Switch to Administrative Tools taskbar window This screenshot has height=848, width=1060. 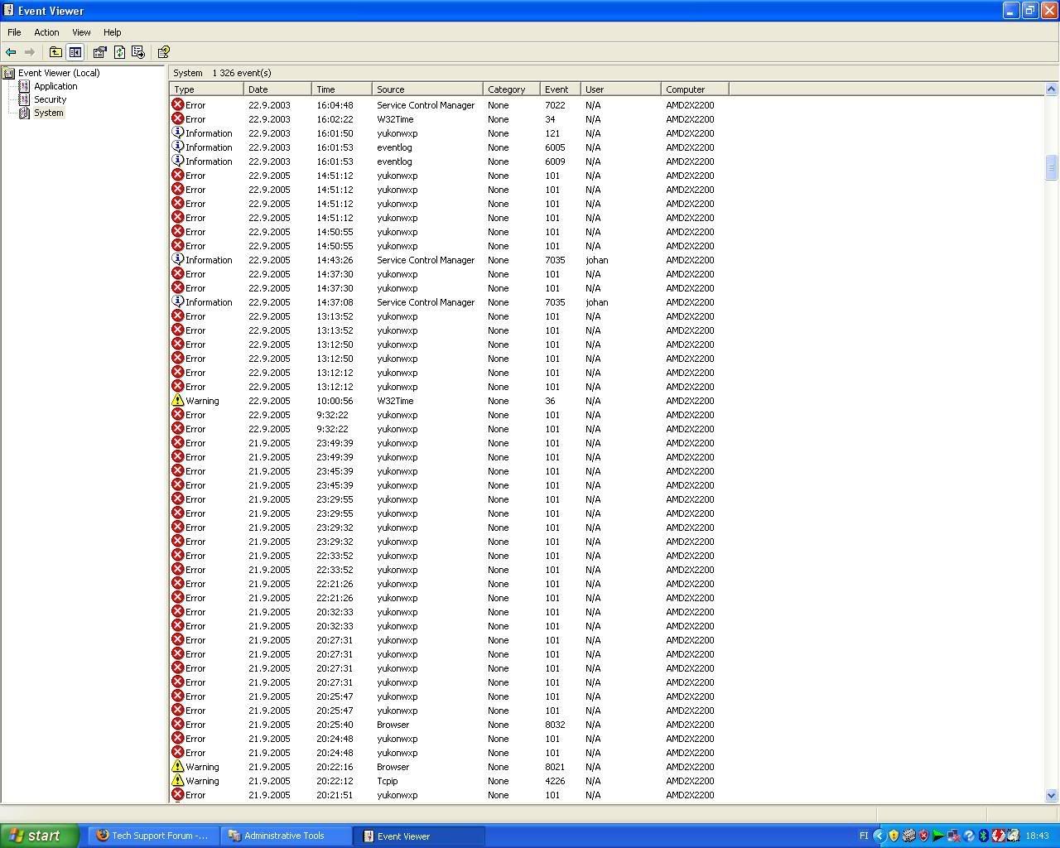click(287, 836)
